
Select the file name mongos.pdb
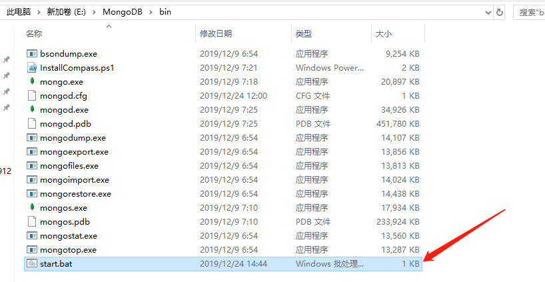point(65,222)
